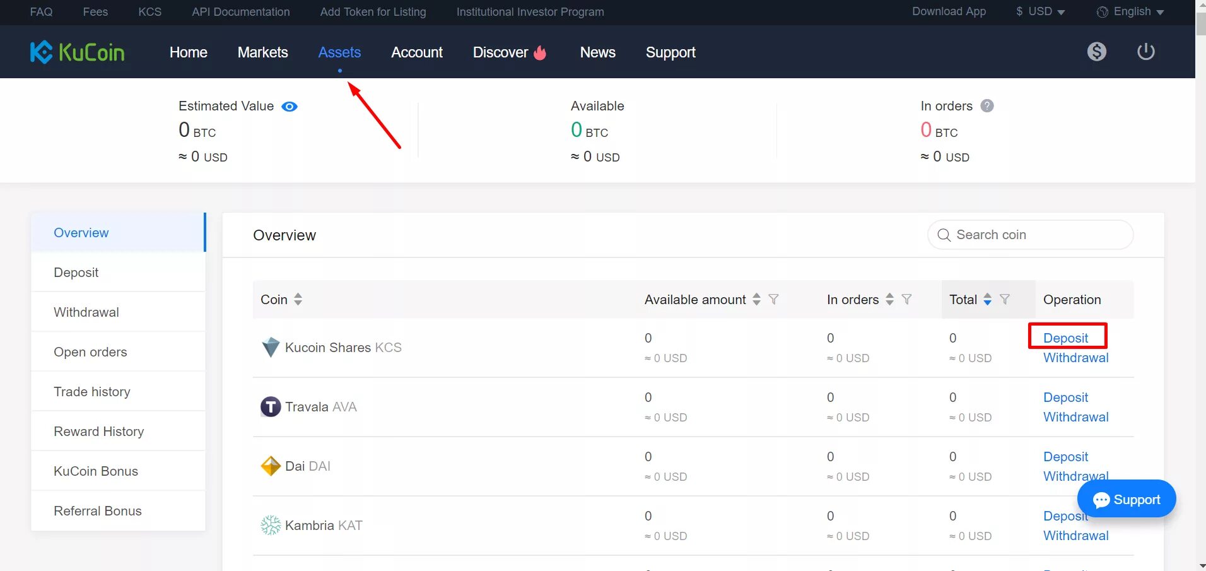
Task: Select Deposit in the sidebar
Action: coord(119,273)
